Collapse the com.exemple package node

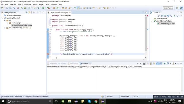click(7, 23)
